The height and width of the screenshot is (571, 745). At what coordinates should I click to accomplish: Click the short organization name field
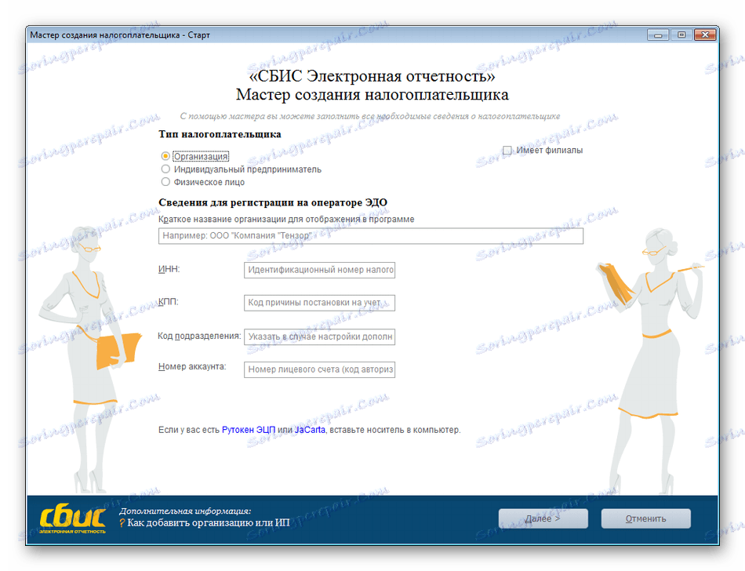371,235
